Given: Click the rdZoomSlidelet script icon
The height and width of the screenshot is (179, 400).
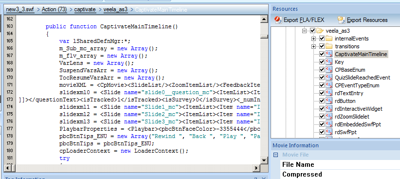Looking at the screenshot, I should click(x=329, y=117).
